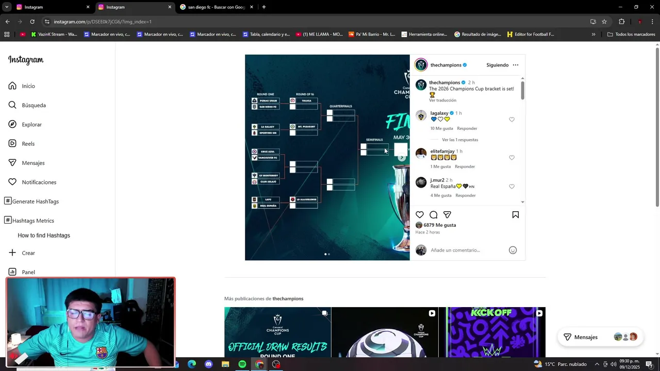Like the post with the heart icon
The width and height of the screenshot is (660, 371).
coord(420,215)
